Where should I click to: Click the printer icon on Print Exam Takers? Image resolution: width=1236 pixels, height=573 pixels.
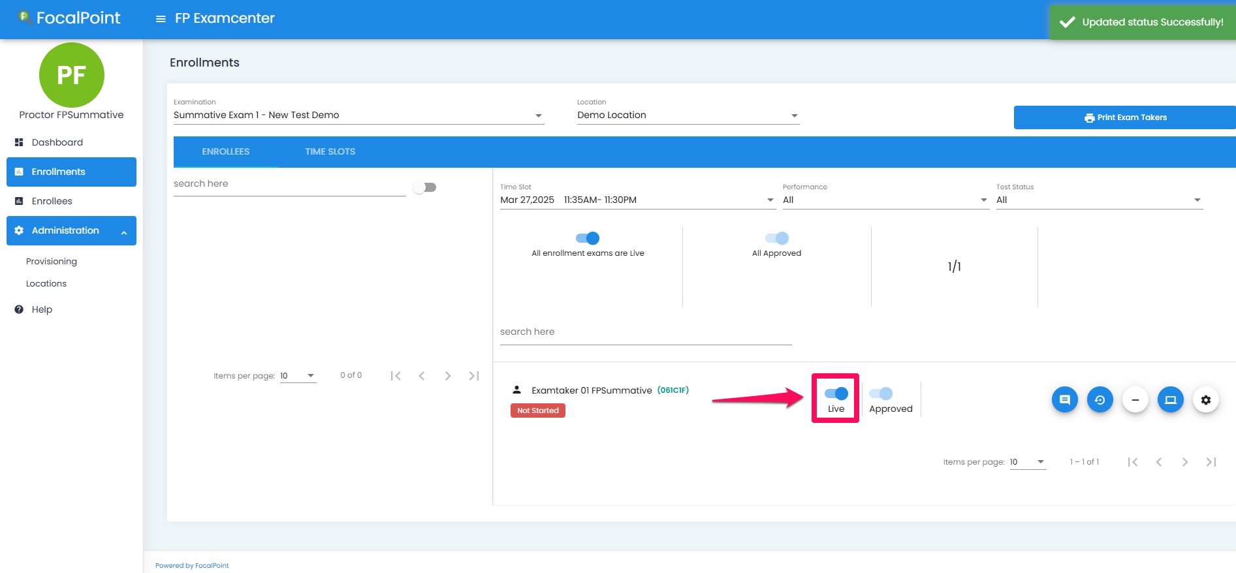point(1089,118)
